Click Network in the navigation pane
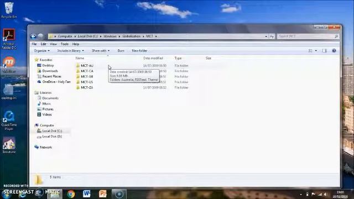Image resolution: width=354 pixels, height=199 pixels. (x=46, y=148)
